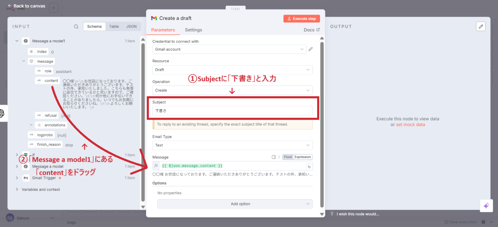The image size is (498, 227).
Task: Select the finish_reason field pill
Action: pos(45,144)
